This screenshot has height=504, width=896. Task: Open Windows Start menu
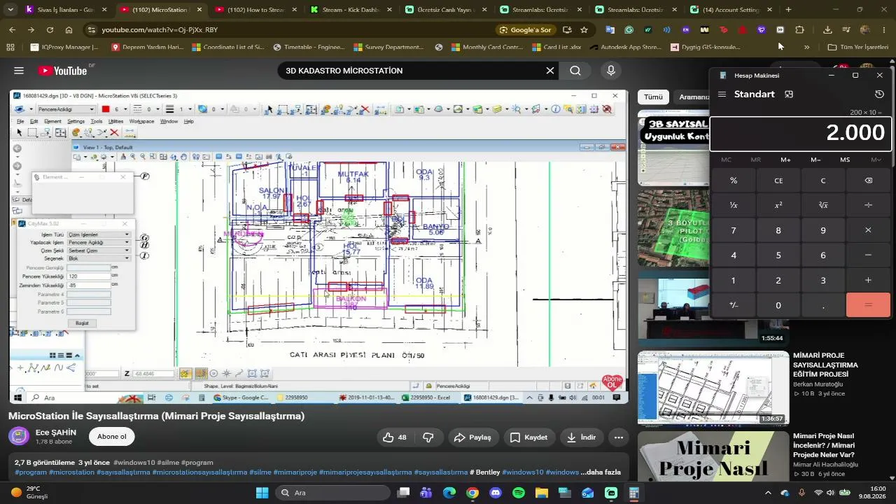pos(262,493)
